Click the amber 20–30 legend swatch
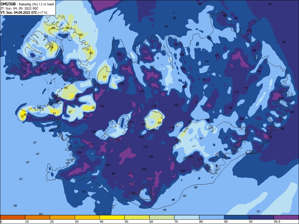Screen dimensions: 299x224 [x=62, y=217]
